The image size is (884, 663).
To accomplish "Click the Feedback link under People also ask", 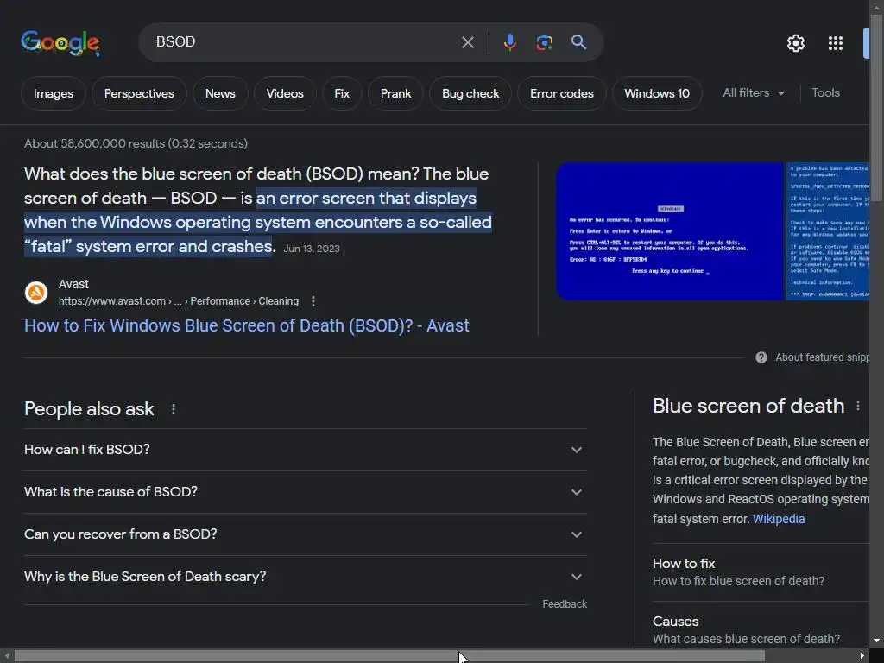I will coord(565,604).
